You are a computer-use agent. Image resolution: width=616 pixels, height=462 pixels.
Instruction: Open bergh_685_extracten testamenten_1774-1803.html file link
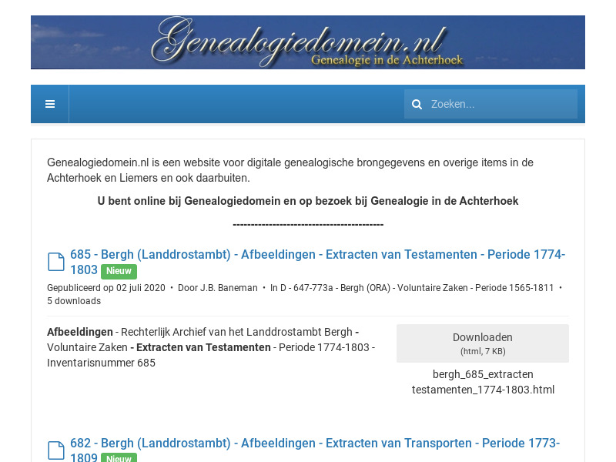point(483,381)
